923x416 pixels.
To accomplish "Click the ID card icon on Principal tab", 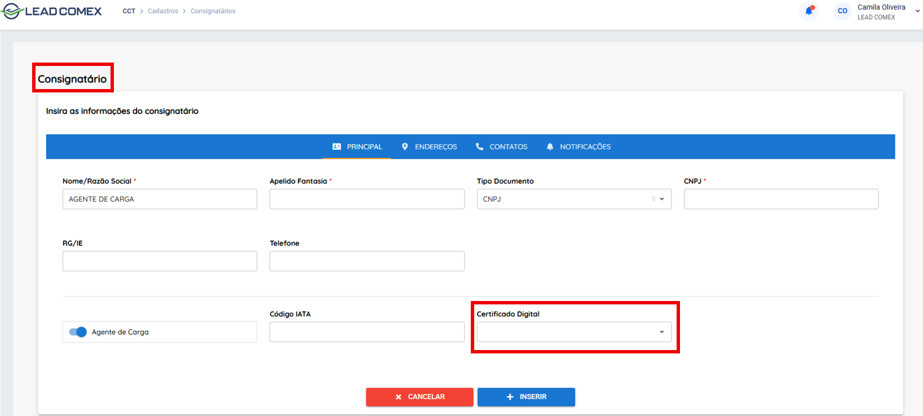I will click(337, 147).
